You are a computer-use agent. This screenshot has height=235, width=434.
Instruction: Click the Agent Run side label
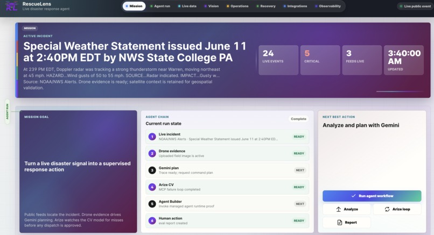coord(7,111)
